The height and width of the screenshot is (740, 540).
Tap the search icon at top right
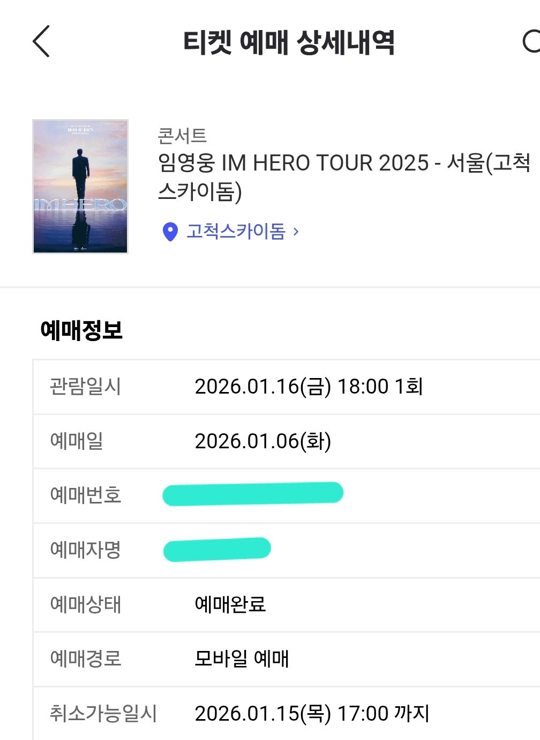(531, 41)
